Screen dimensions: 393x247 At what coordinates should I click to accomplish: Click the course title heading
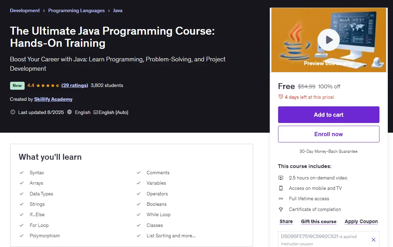(x=112, y=37)
